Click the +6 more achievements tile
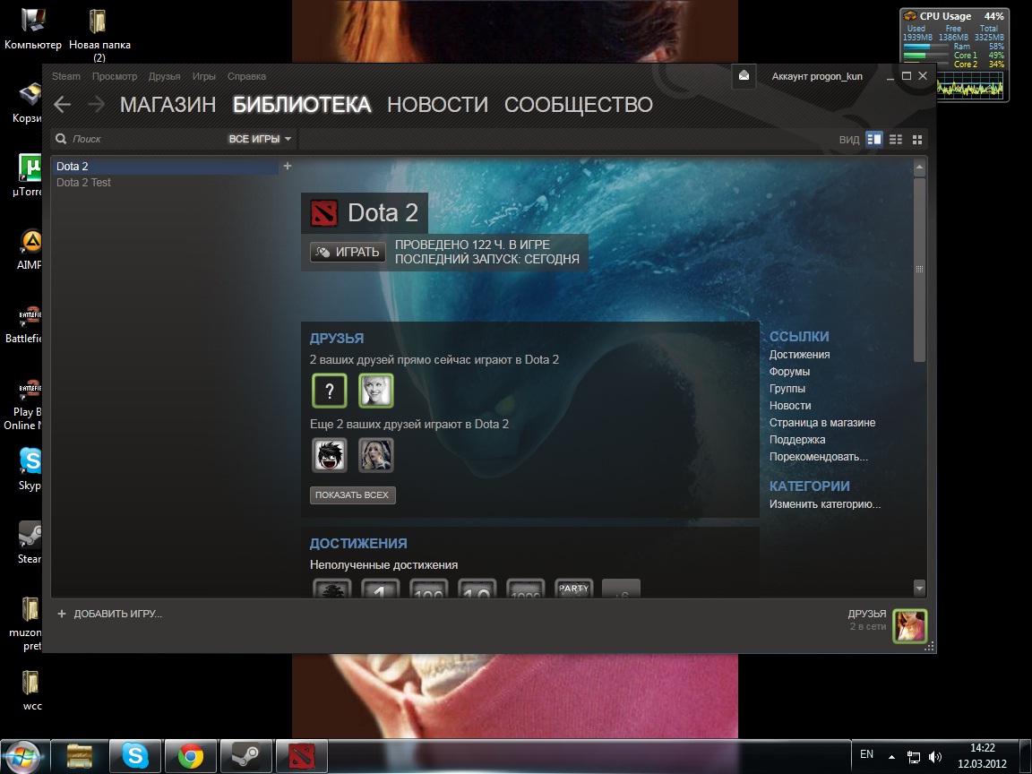Image resolution: width=1032 pixels, height=774 pixels. tap(622, 589)
